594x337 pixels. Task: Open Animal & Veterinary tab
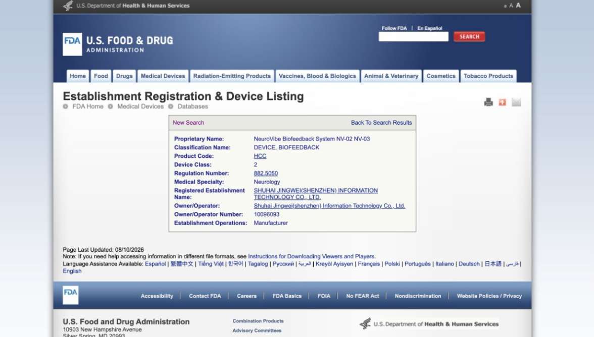pos(391,76)
